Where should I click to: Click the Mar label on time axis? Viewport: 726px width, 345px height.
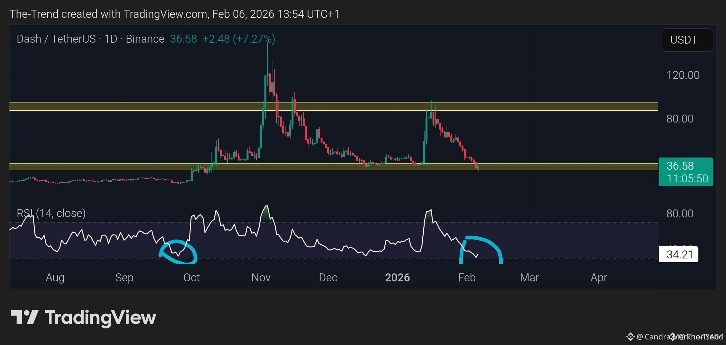pyautogui.click(x=530, y=278)
